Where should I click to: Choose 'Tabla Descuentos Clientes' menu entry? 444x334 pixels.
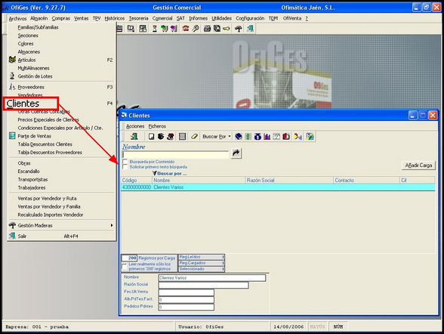point(61,144)
